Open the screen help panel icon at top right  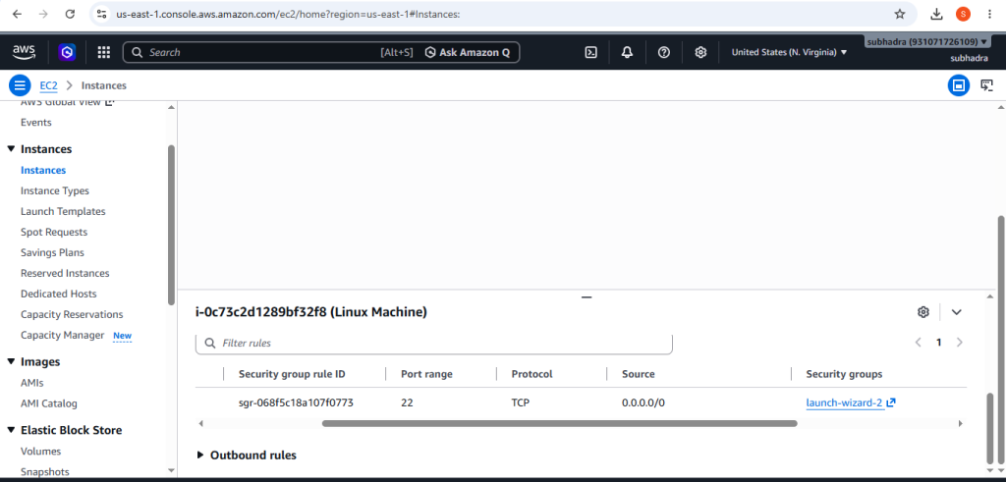tap(986, 85)
